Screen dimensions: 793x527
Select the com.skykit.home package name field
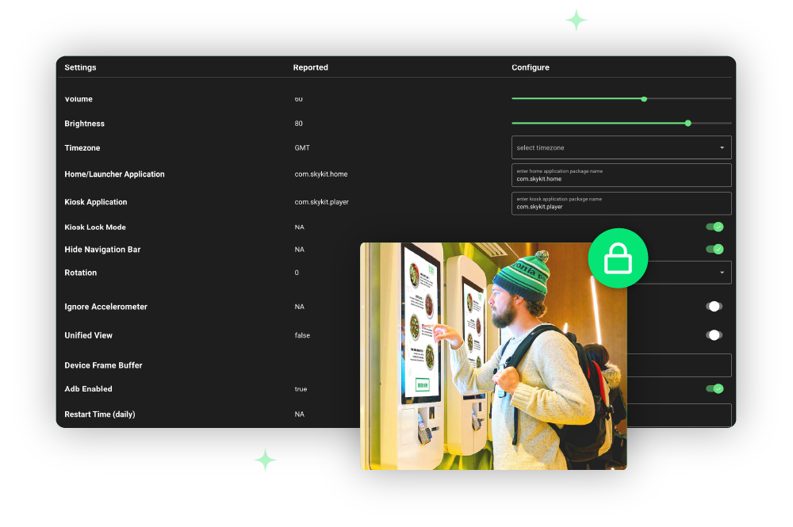tap(621, 174)
